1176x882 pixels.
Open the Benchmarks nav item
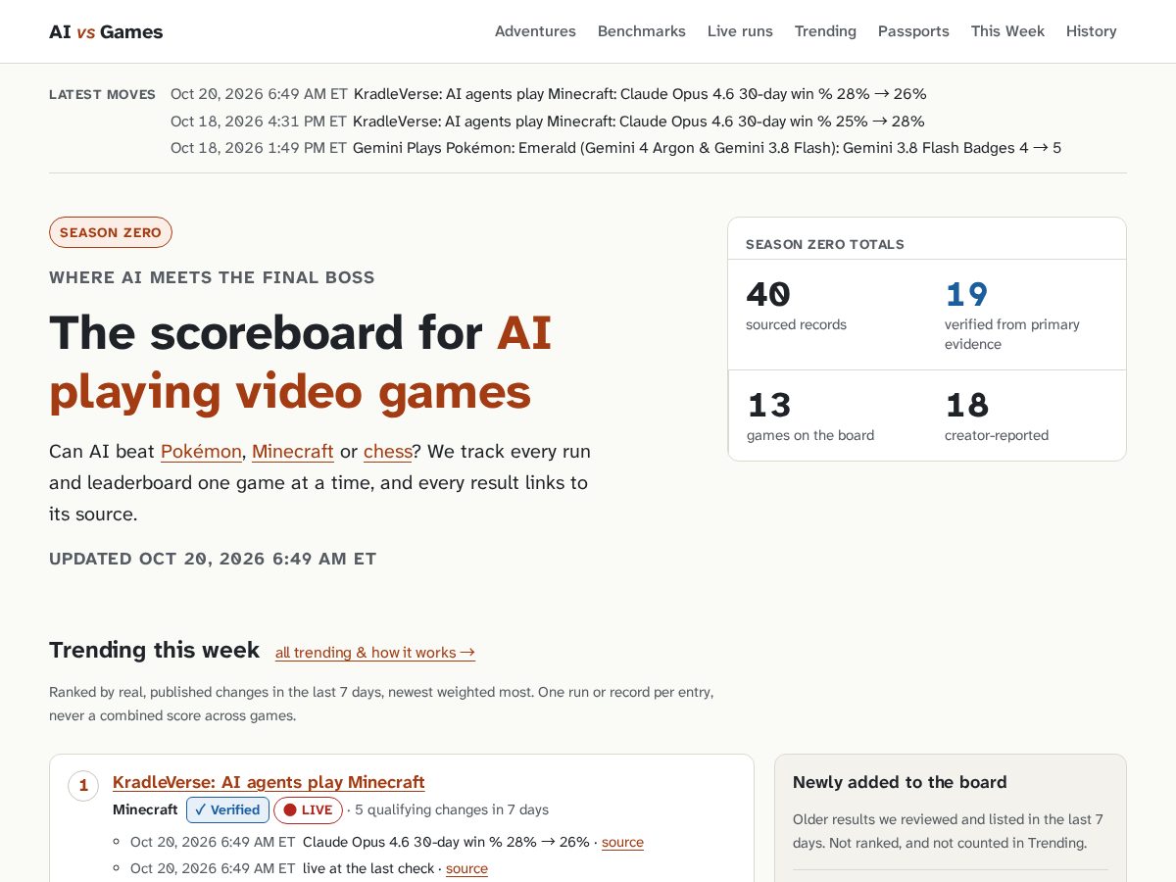642,31
